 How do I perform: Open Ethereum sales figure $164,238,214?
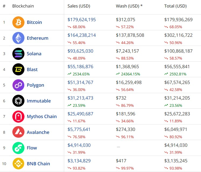coord(82,35)
